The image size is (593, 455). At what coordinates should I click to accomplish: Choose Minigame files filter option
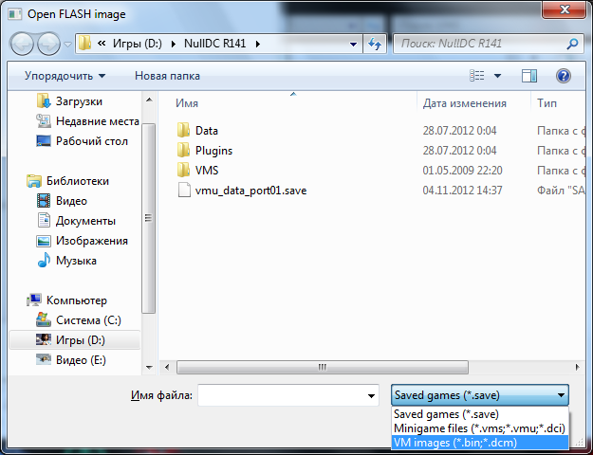coord(479,428)
